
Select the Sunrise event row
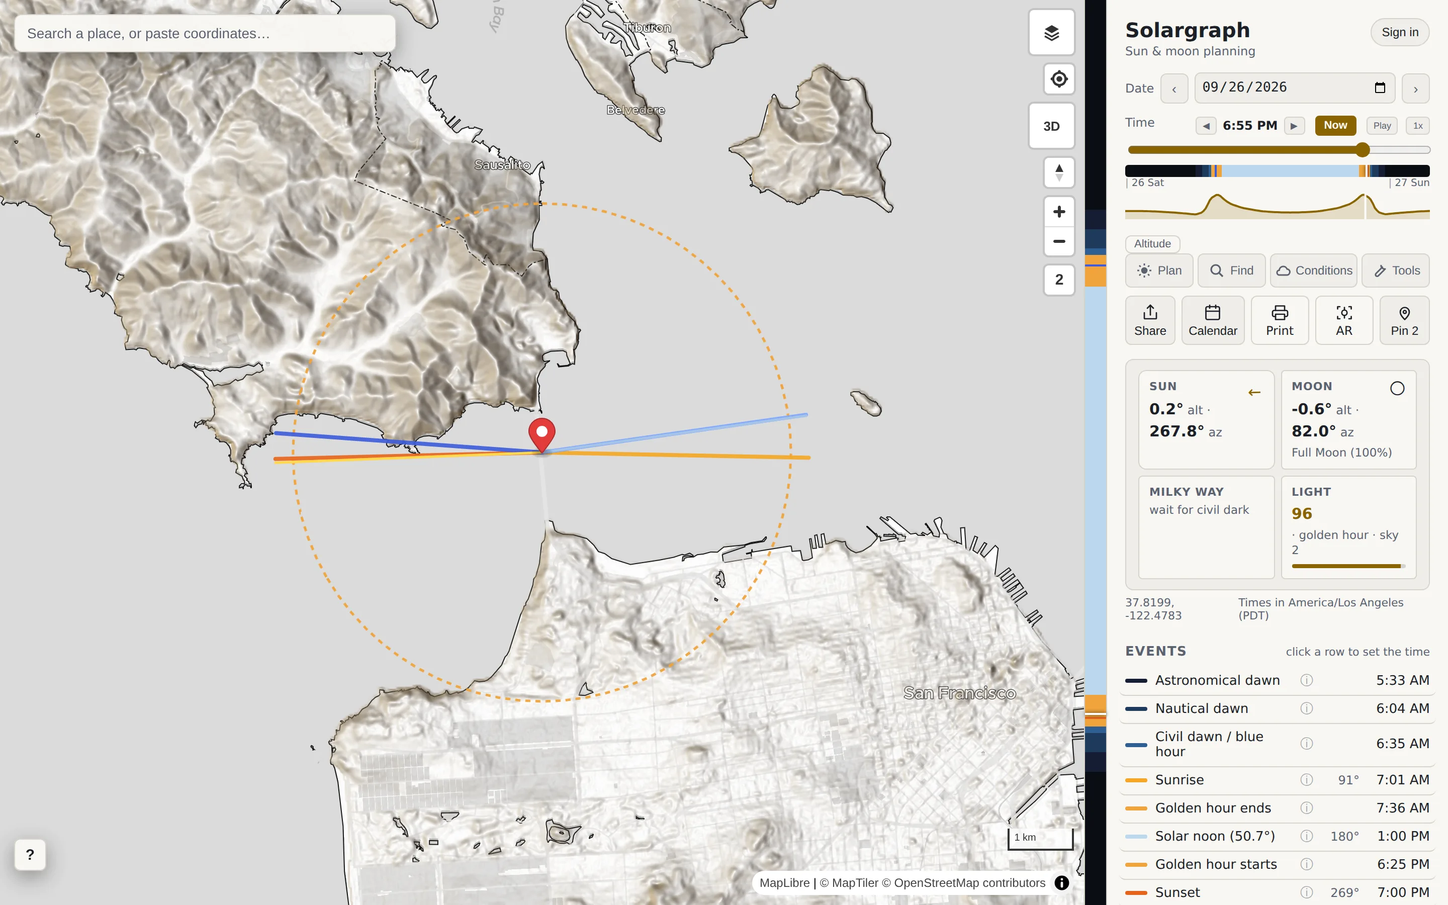click(x=1277, y=780)
